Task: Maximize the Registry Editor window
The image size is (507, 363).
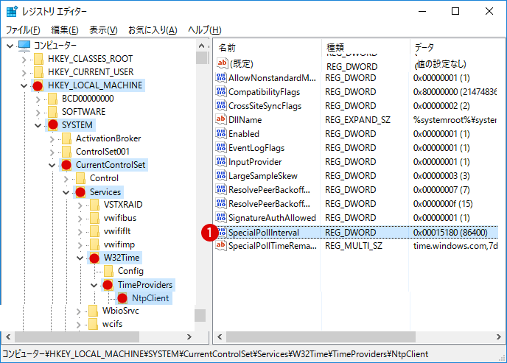Action: (455, 11)
